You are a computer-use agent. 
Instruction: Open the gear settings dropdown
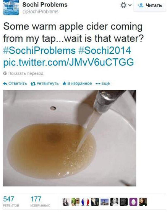point(126,5)
